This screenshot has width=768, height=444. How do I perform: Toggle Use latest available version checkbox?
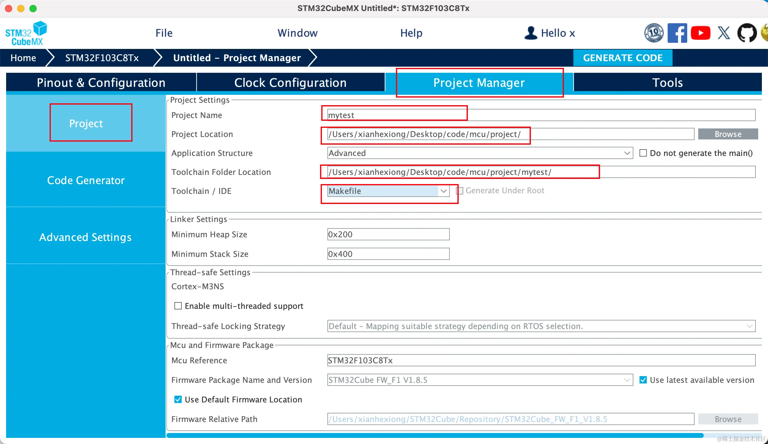click(x=643, y=380)
